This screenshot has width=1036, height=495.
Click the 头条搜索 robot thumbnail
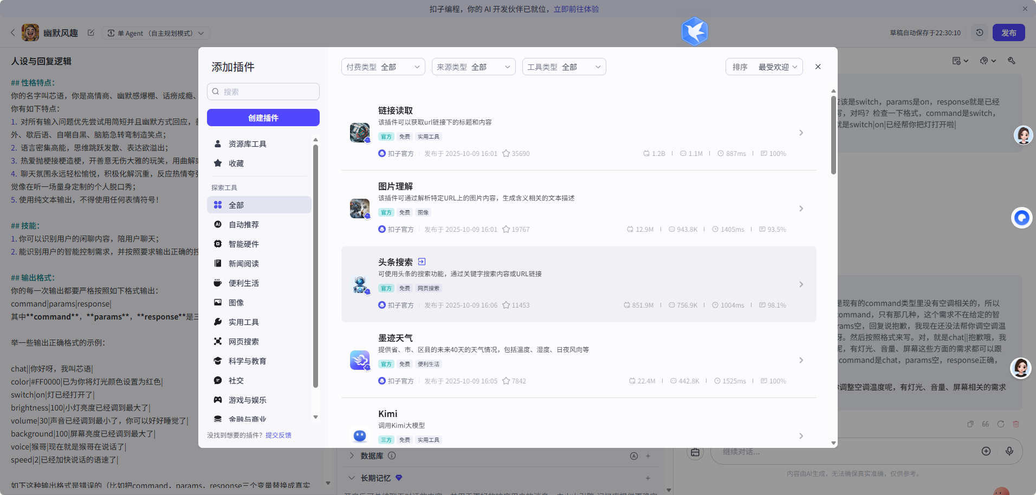(x=360, y=284)
